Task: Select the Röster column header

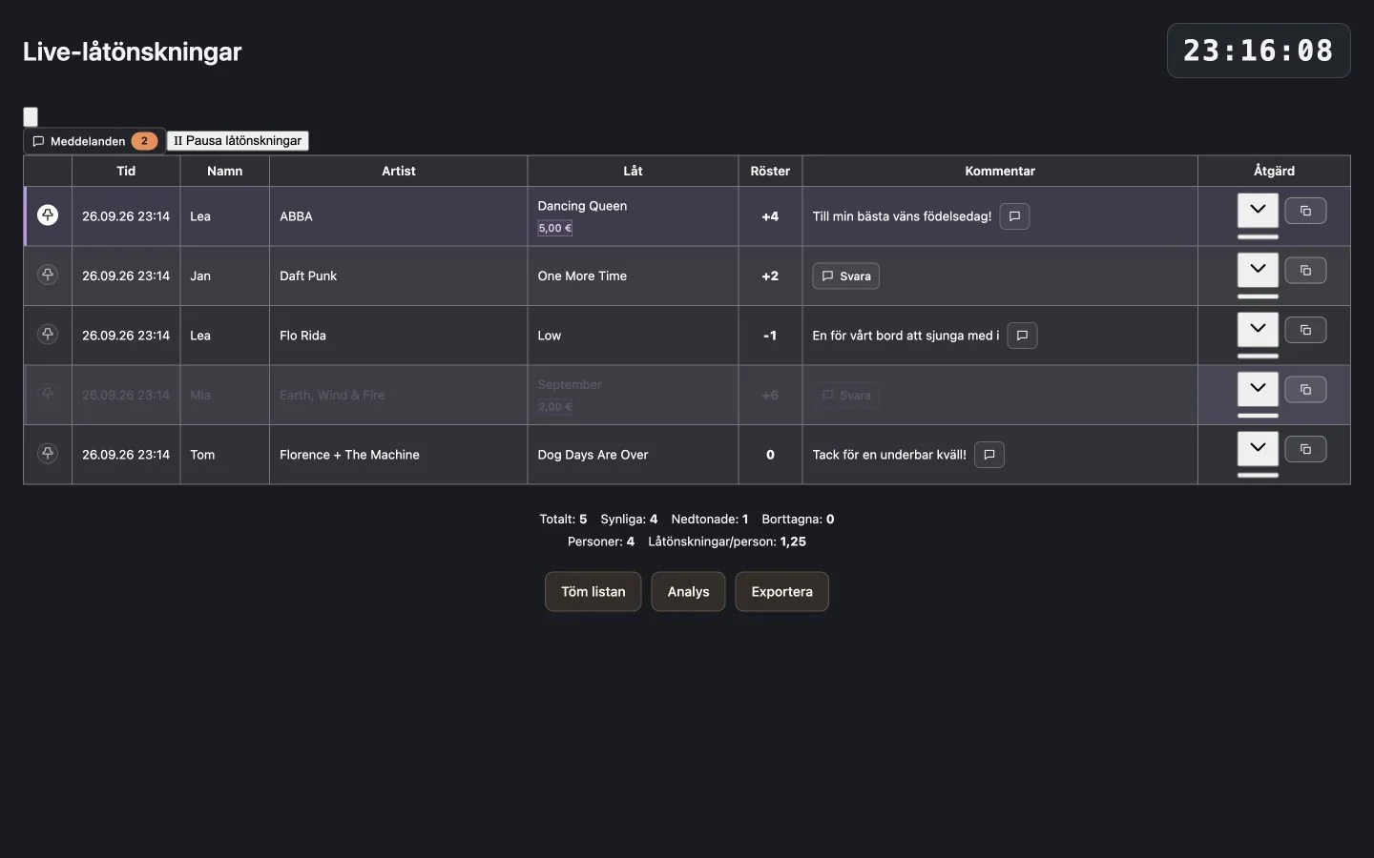Action: click(x=770, y=171)
